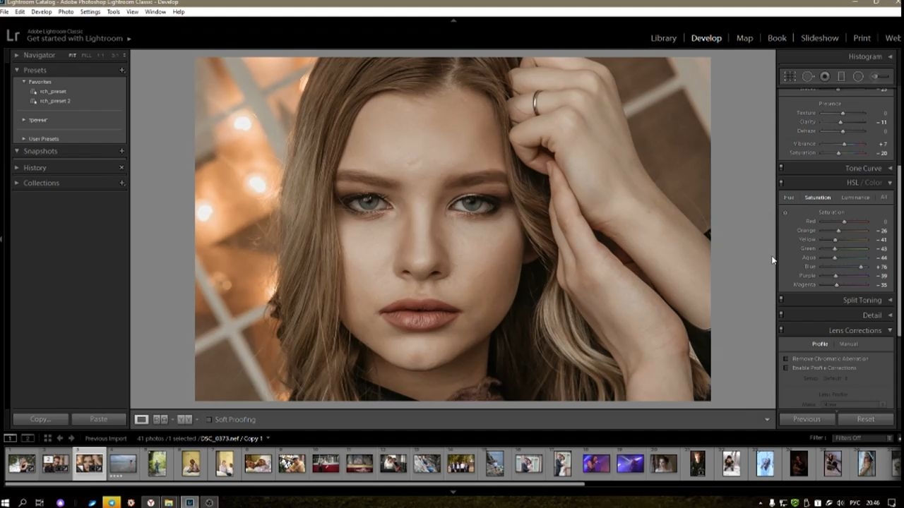Switch to Loupe view in the toolbar
This screenshot has height=508, width=904.
[141, 419]
